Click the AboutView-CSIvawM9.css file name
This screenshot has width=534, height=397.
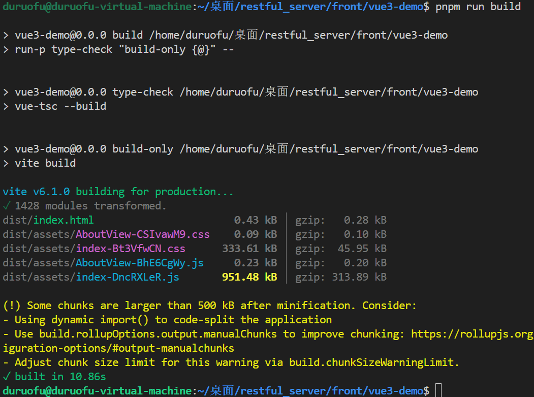pos(142,234)
